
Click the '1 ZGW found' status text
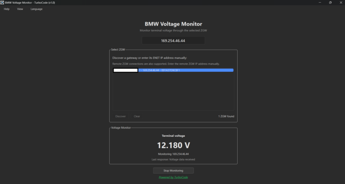226,116
